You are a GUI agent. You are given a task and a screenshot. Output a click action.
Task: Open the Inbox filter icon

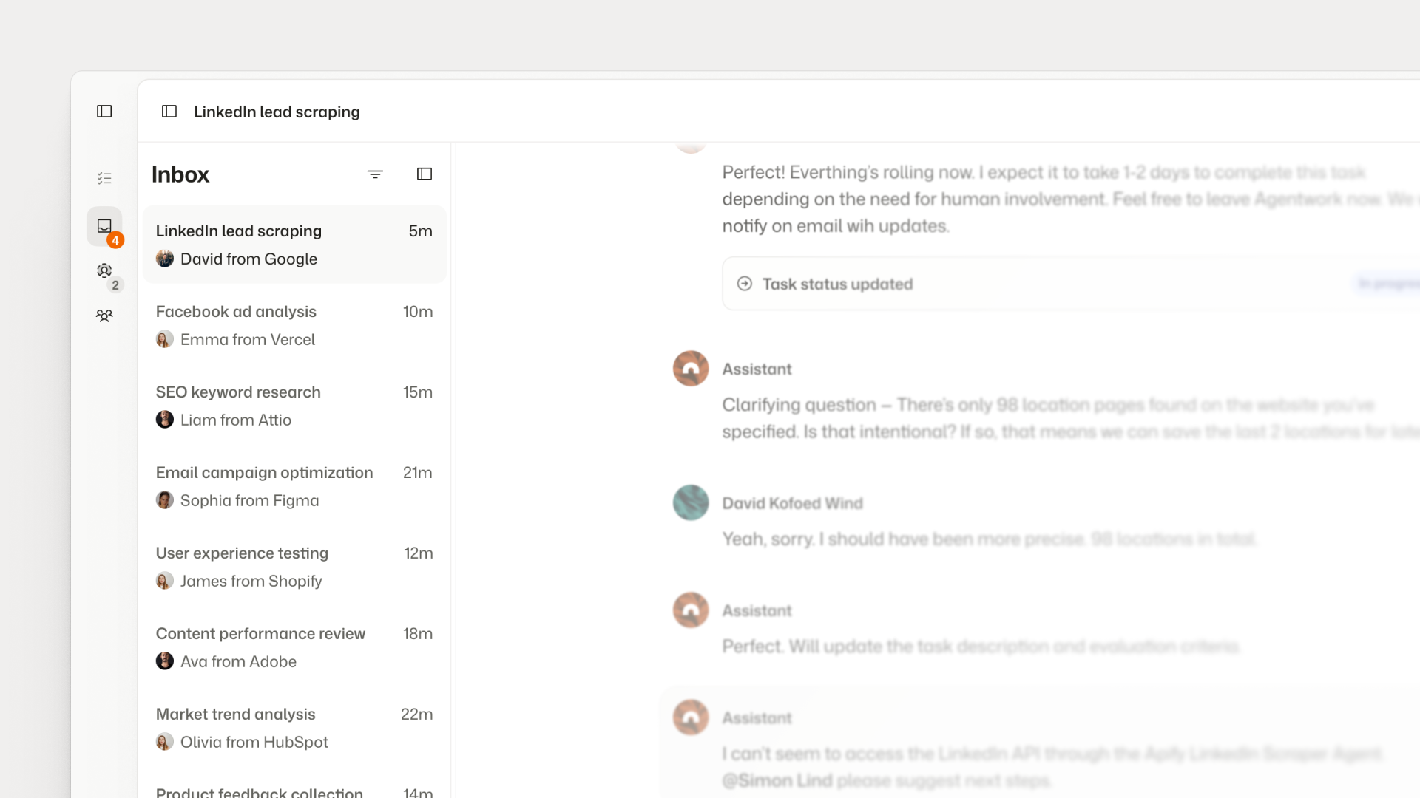pyautogui.click(x=375, y=174)
